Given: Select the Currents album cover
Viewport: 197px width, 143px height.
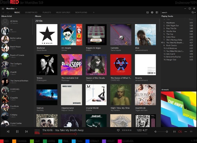Looking at the screenshot, I should [121, 35].
